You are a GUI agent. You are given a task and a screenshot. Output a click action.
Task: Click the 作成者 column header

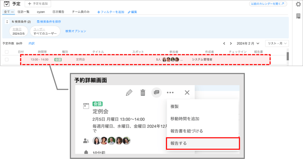click(210, 52)
